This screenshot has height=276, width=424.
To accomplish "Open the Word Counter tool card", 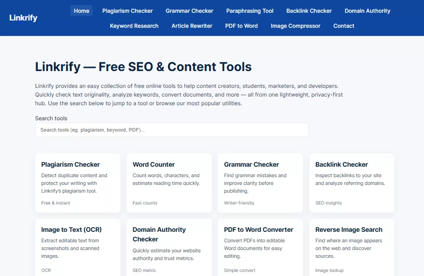I will tap(169, 183).
